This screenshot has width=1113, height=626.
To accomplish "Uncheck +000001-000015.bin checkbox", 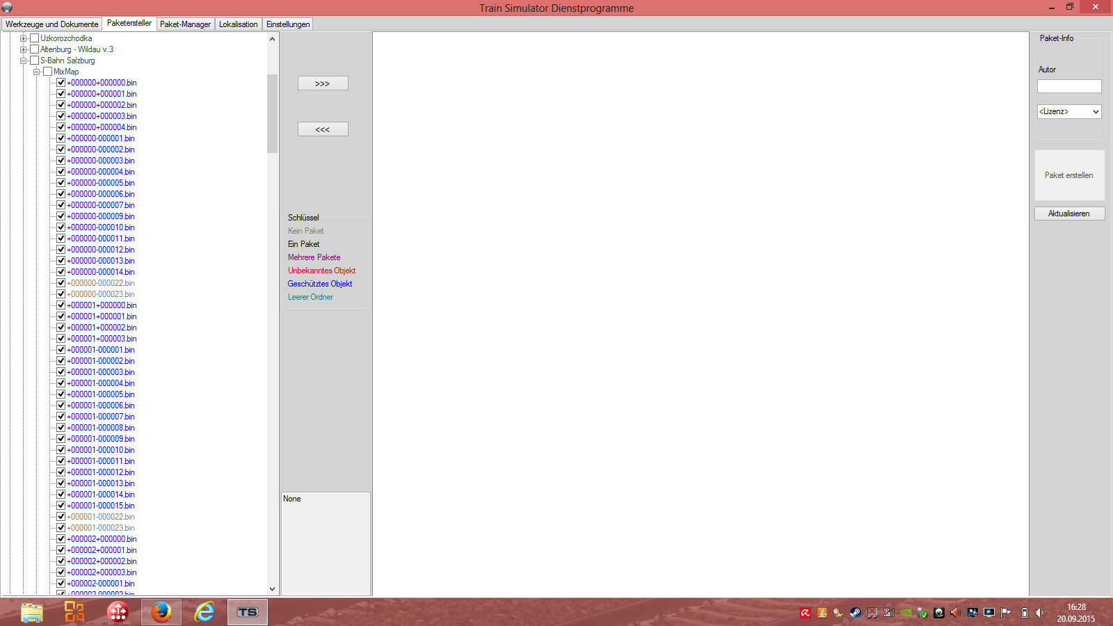I will point(61,506).
